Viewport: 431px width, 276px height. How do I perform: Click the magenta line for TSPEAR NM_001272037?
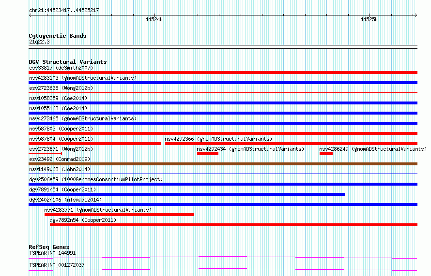point(223,269)
